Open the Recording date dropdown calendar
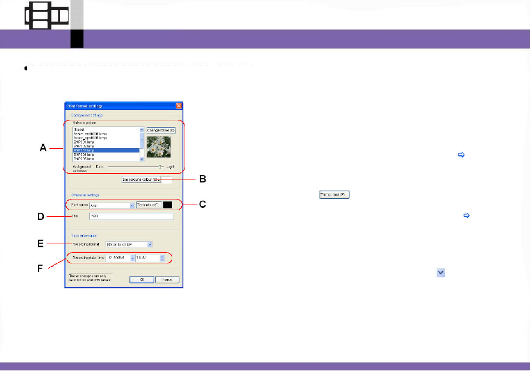Image resolution: width=530 pixels, height=371 pixels. coord(132,258)
